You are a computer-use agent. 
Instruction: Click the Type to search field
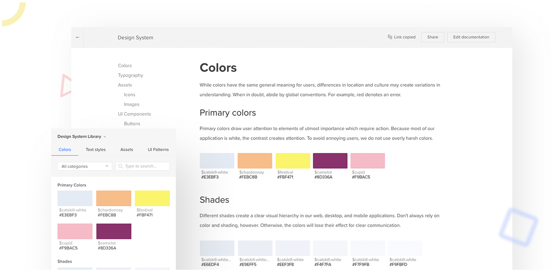(x=143, y=166)
